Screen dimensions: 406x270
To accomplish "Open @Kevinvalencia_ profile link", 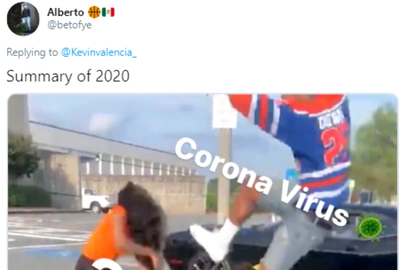I will click(x=99, y=52).
